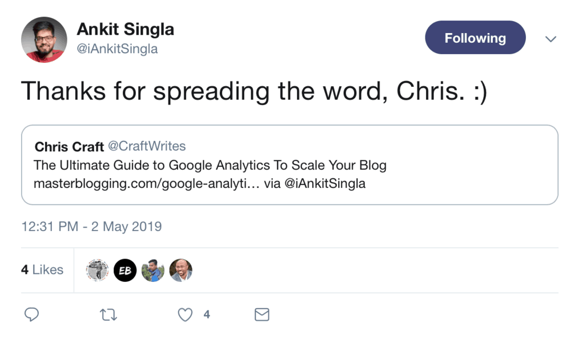The width and height of the screenshot is (571, 347).
Task: Open the 4 Likes list
Action: tap(42, 270)
